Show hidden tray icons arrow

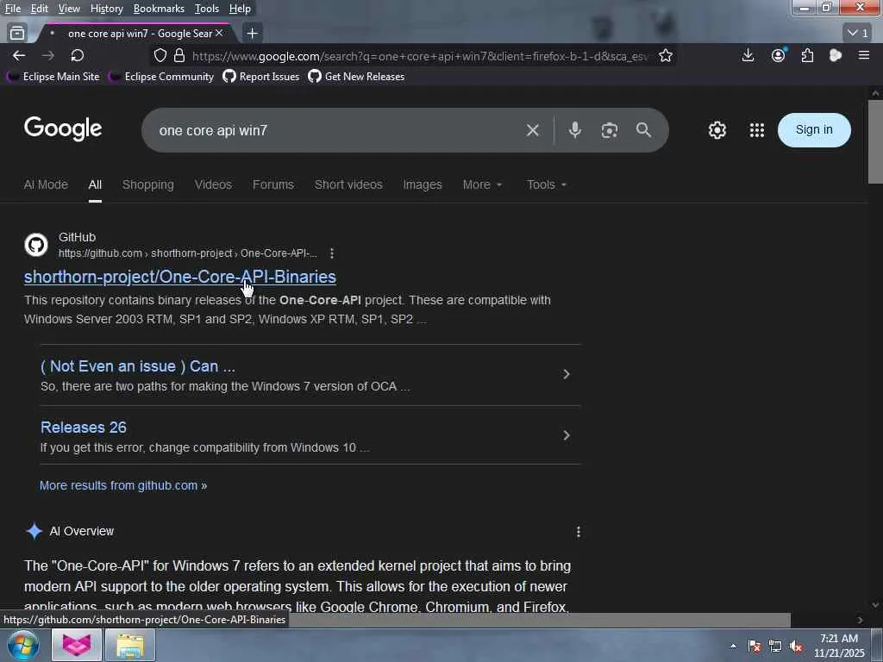pyautogui.click(x=733, y=646)
